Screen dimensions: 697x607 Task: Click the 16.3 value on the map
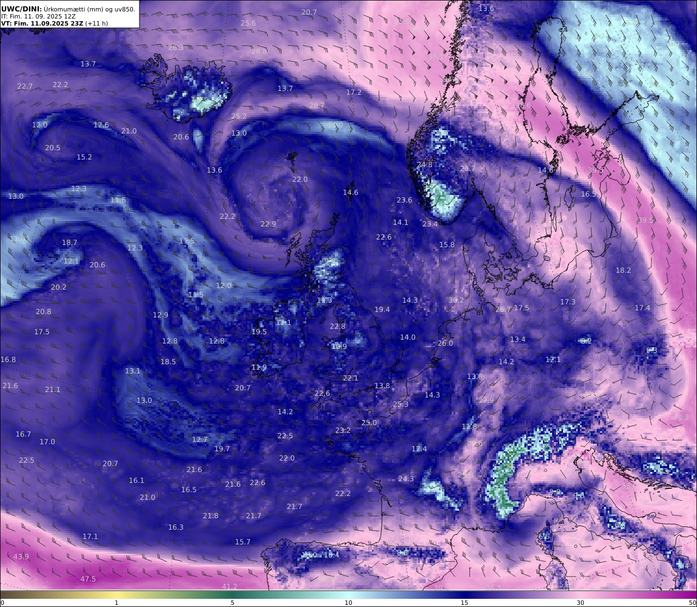176,527
